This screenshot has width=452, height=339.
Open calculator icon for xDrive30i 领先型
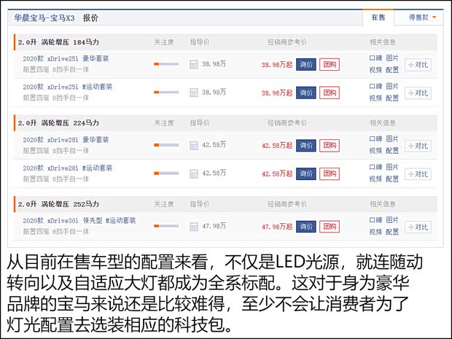(194, 227)
